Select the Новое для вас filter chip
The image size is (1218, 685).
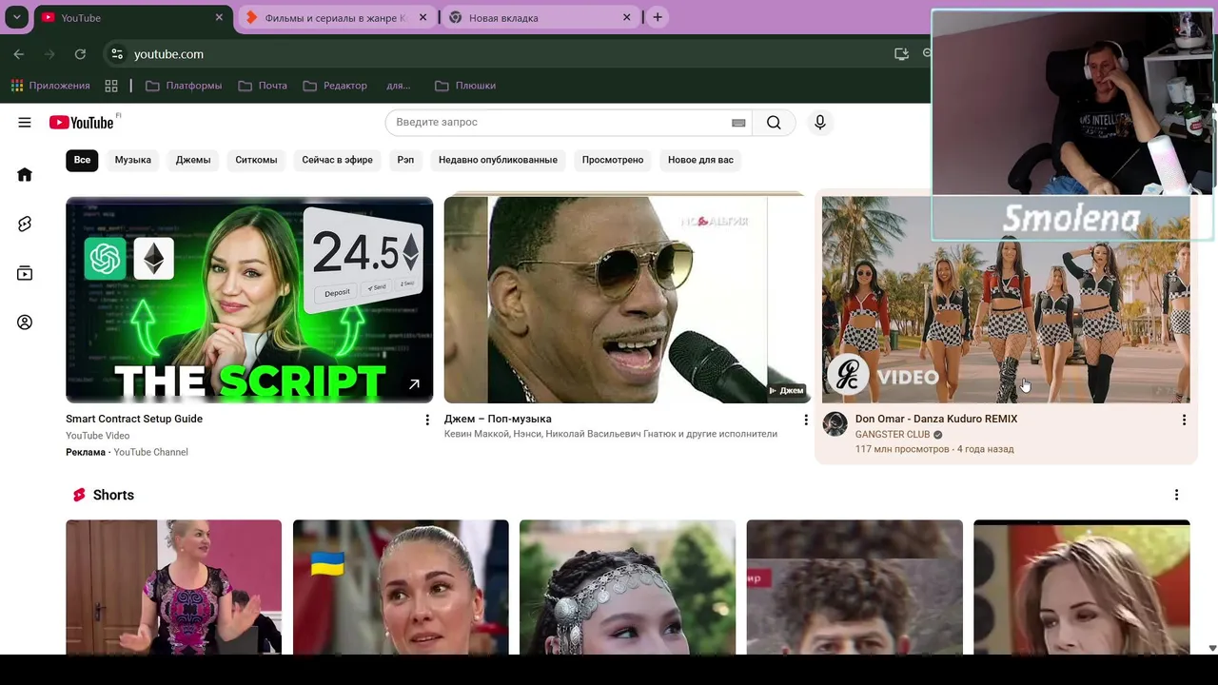700,160
